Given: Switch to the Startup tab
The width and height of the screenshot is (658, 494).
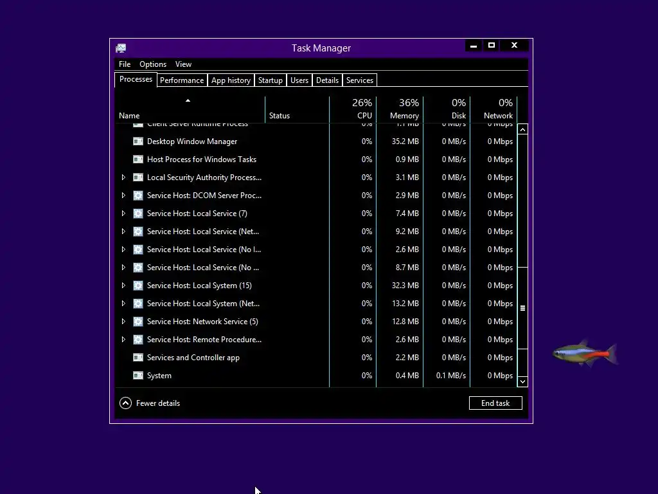Looking at the screenshot, I should [x=271, y=80].
